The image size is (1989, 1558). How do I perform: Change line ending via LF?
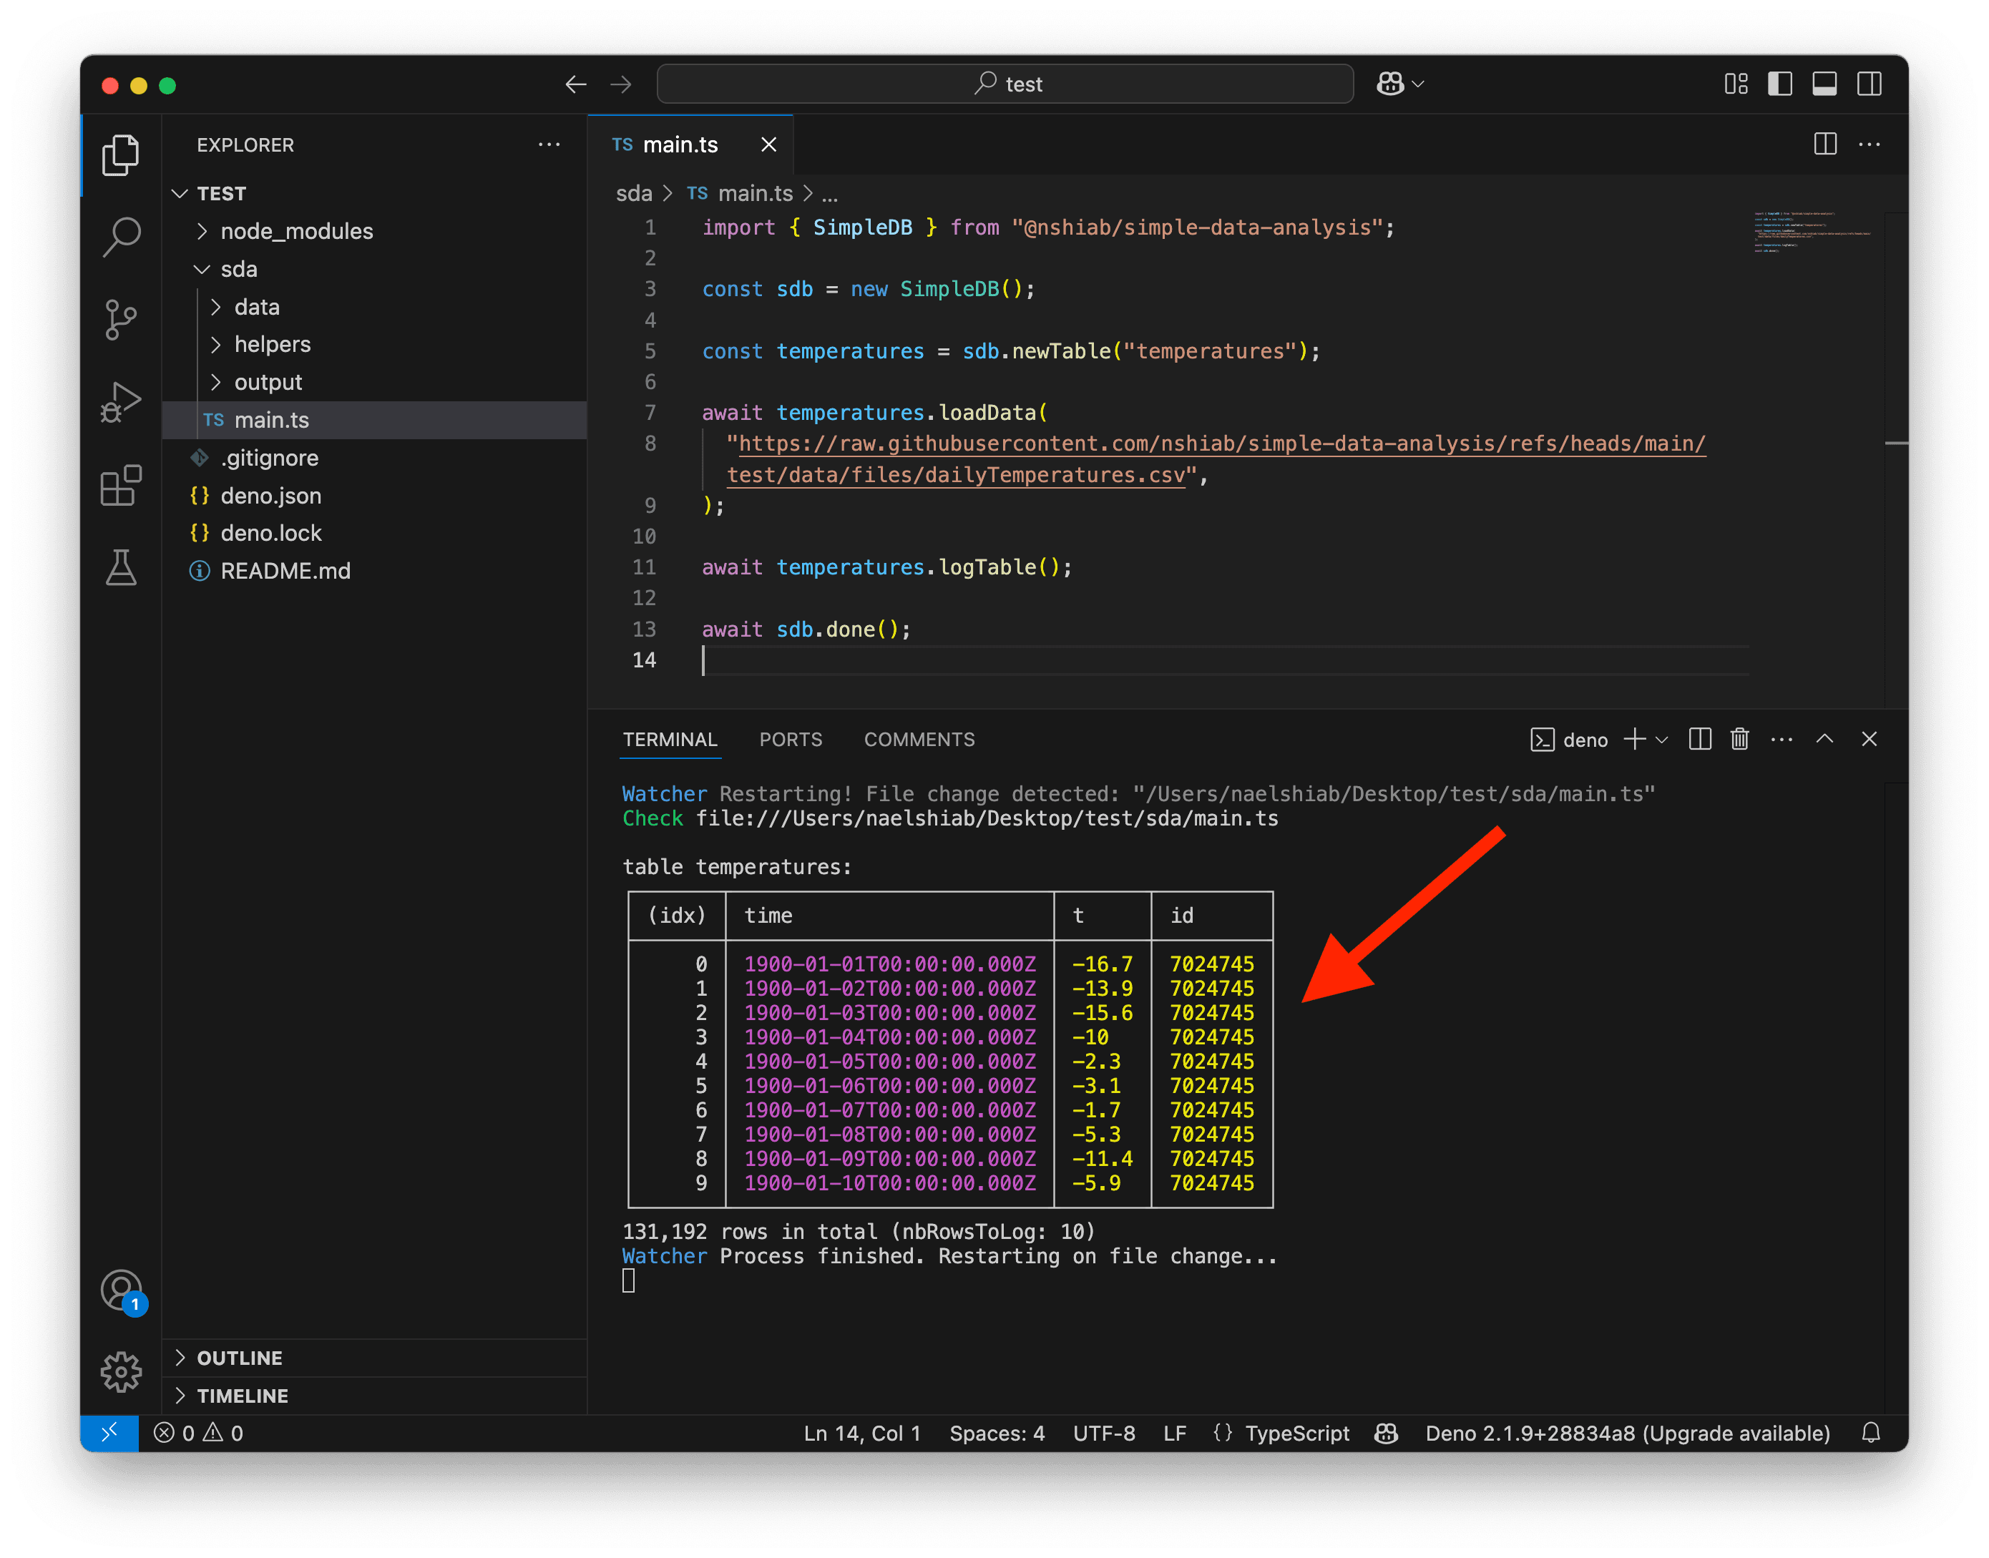tap(1174, 1432)
